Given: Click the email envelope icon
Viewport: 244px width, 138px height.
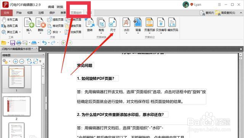Looking at the screenshot, I should pyautogui.click(x=25, y=43).
